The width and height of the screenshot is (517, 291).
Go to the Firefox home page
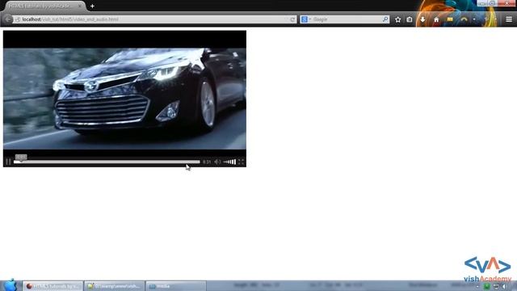[x=436, y=19]
